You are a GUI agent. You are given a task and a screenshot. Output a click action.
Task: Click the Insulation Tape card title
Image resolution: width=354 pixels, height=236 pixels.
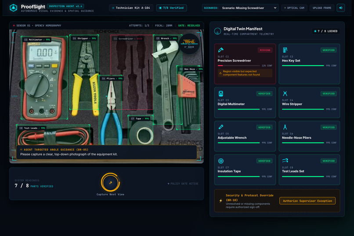(x=229, y=171)
